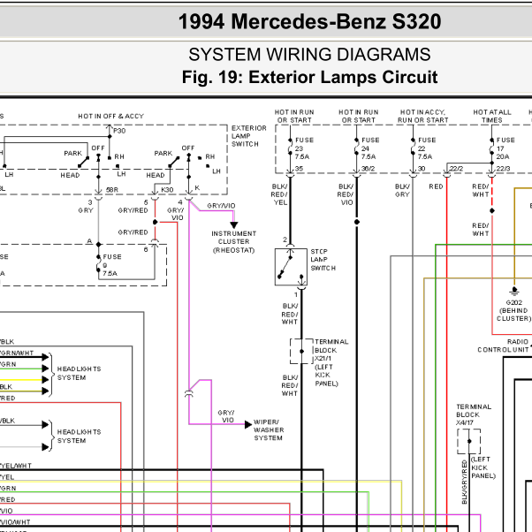Viewport: 532px width, 532px height.
Task: Click the Radio Control Unit label
Action: (x=503, y=346)
